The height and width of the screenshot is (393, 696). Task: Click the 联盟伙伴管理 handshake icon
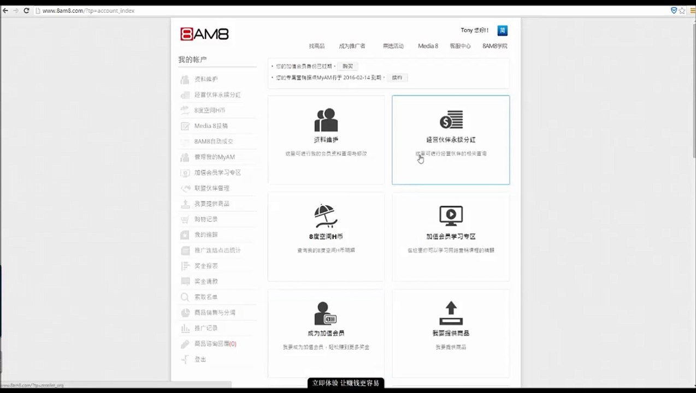pos(185,188)
